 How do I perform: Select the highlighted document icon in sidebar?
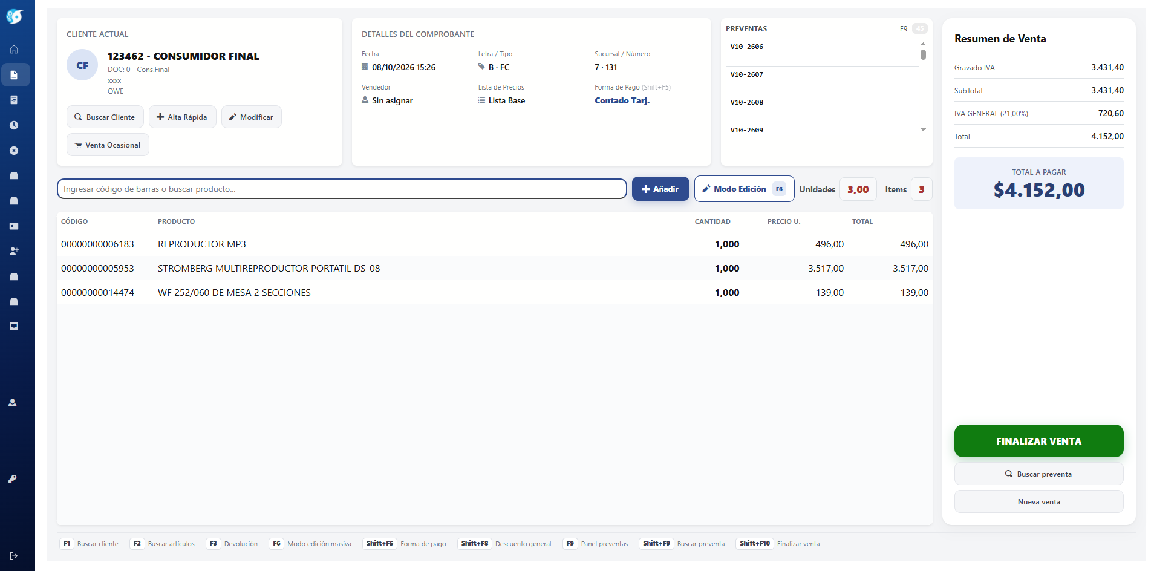15,75
